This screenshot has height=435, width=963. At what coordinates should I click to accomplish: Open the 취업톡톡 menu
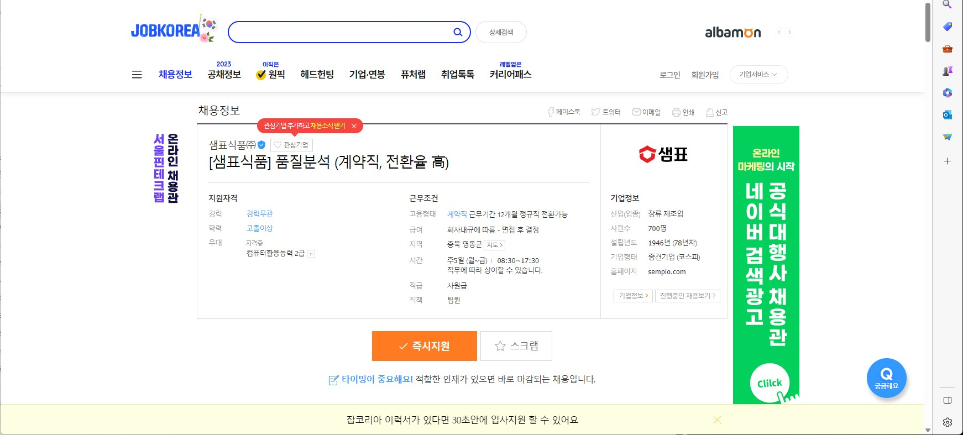point(458,75)
